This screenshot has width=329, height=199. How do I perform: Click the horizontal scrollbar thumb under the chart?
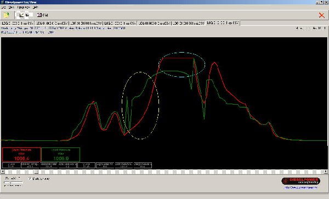click(x=36, y=172)
